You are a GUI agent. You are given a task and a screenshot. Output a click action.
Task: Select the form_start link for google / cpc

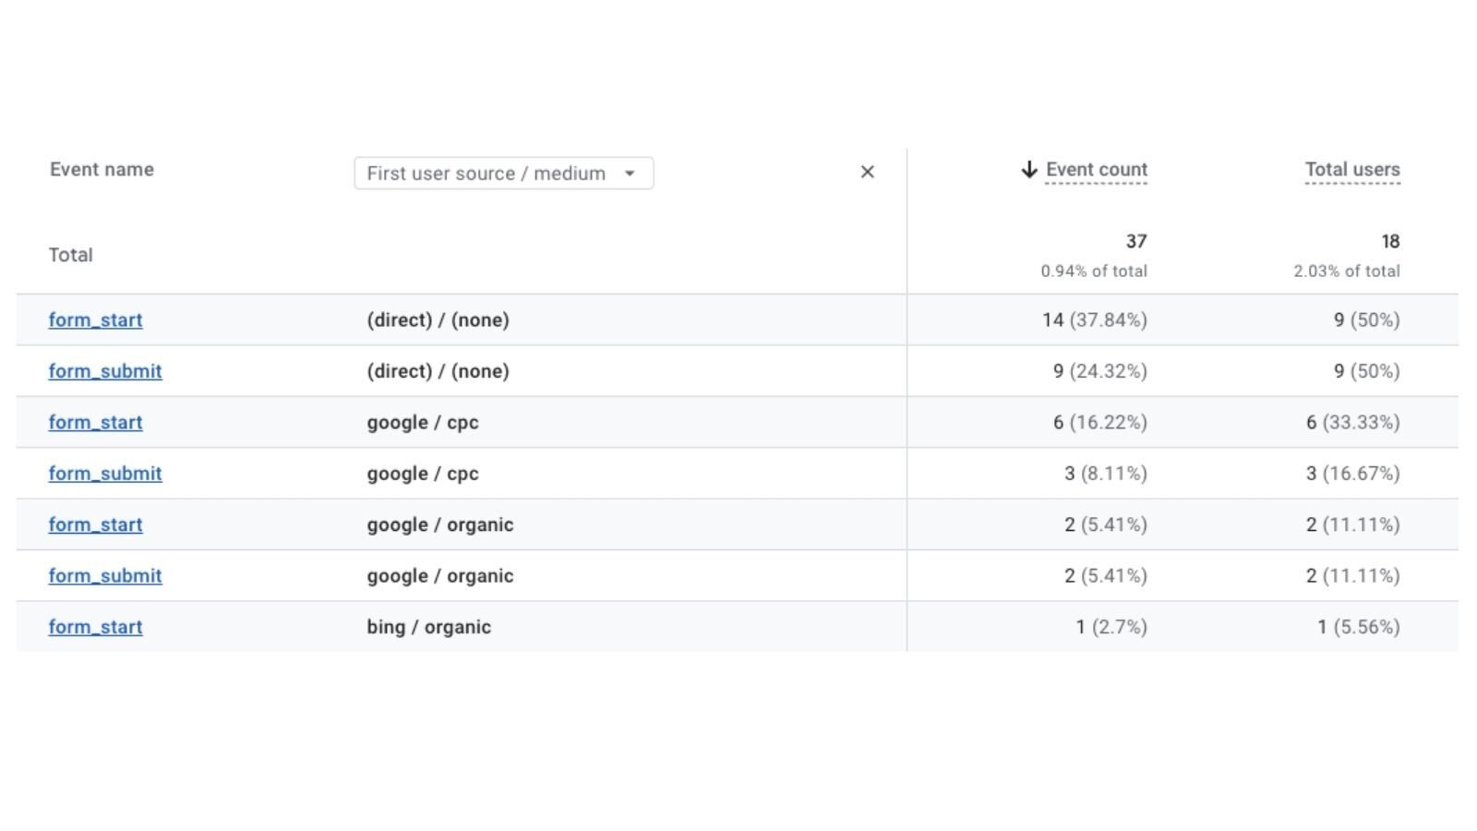(x=95, y=422)
